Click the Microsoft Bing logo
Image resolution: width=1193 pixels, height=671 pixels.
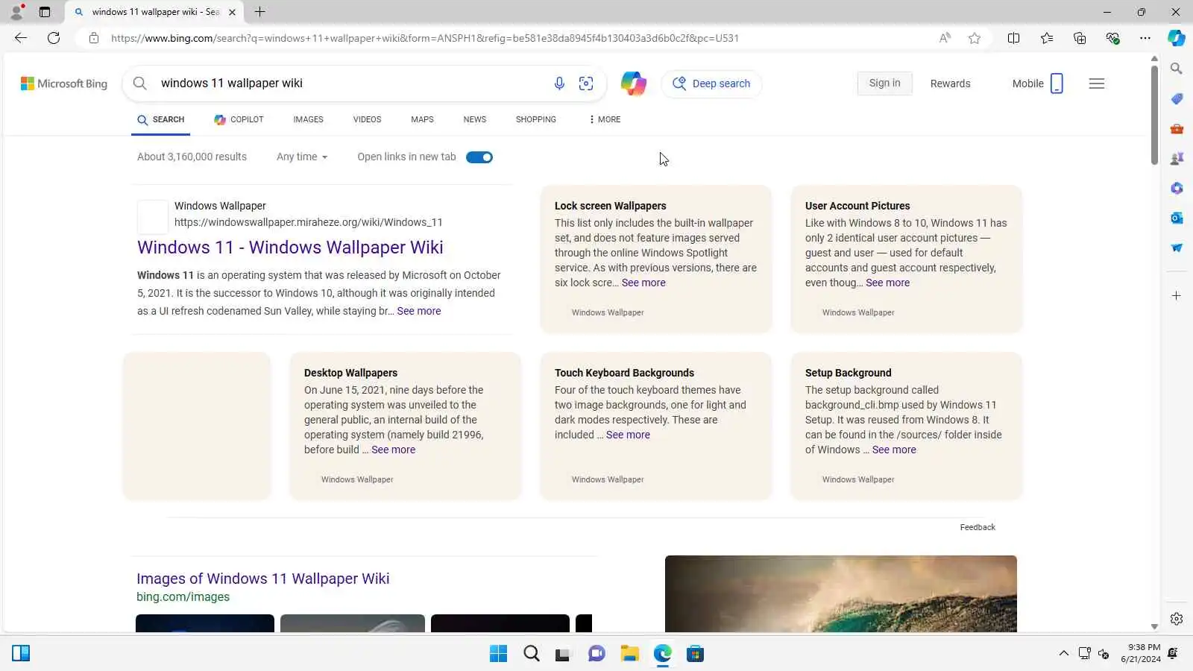64,84
